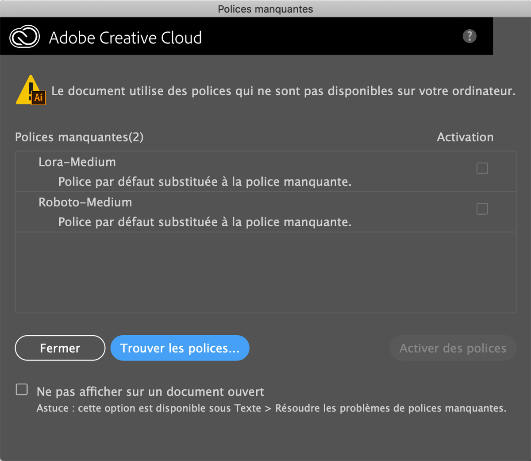Check 'Ne pas afficher sur un document ouvert'
Screen dimensions: 531x461
22,389
